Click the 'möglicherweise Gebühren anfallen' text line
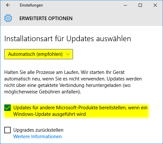 point(43,92)
